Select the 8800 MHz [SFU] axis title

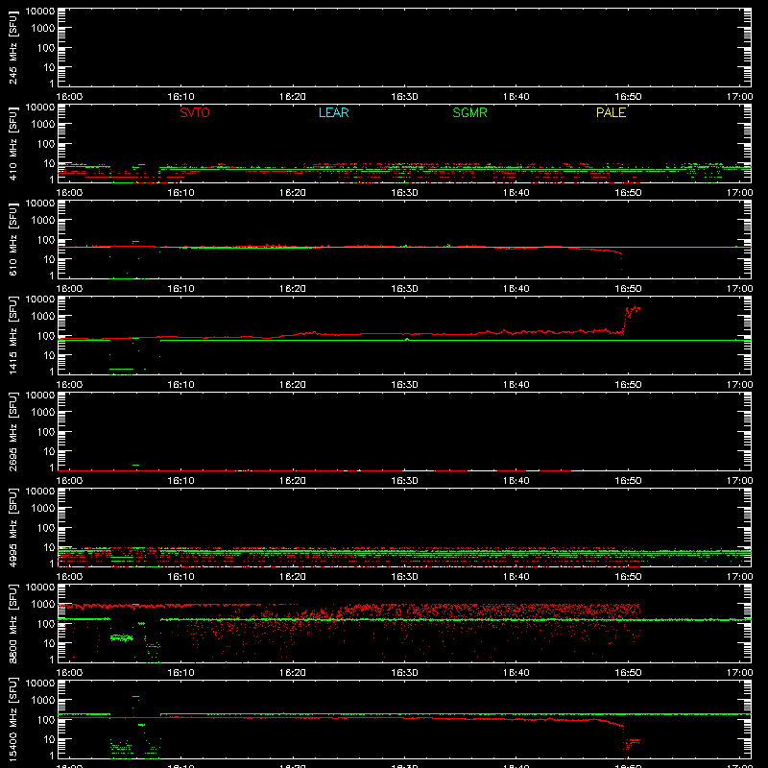[x=13, y=624]
